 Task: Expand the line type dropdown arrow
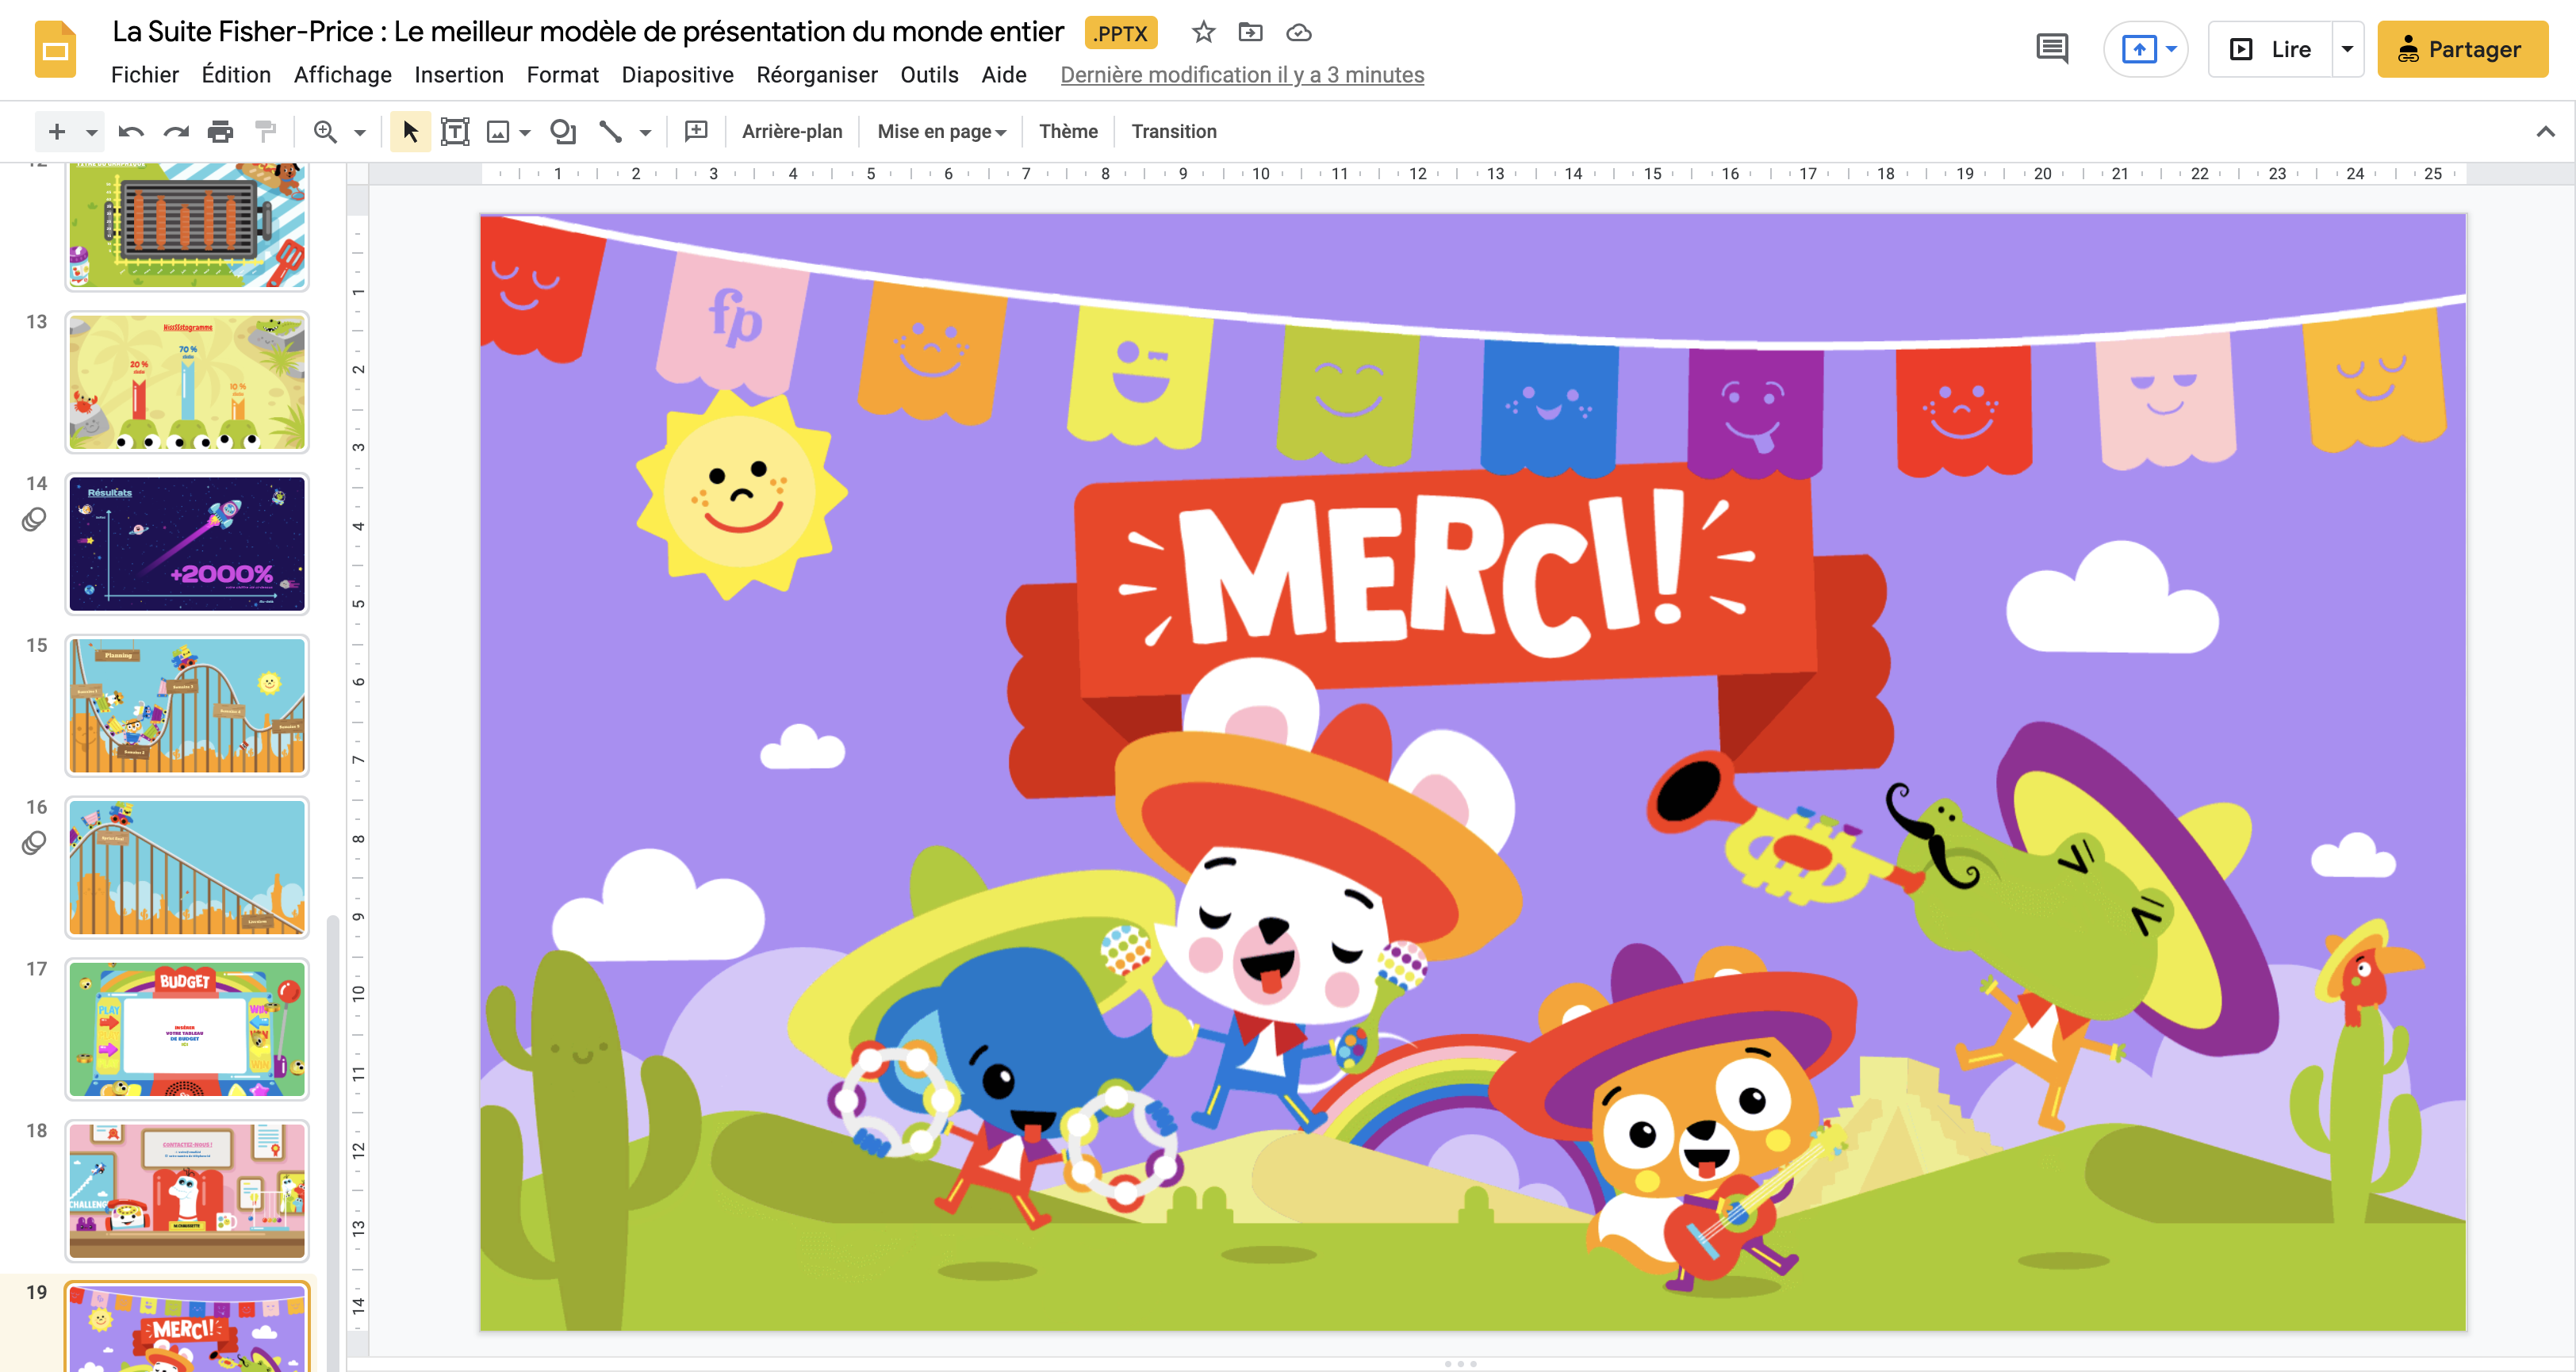[x=645, y=131]
